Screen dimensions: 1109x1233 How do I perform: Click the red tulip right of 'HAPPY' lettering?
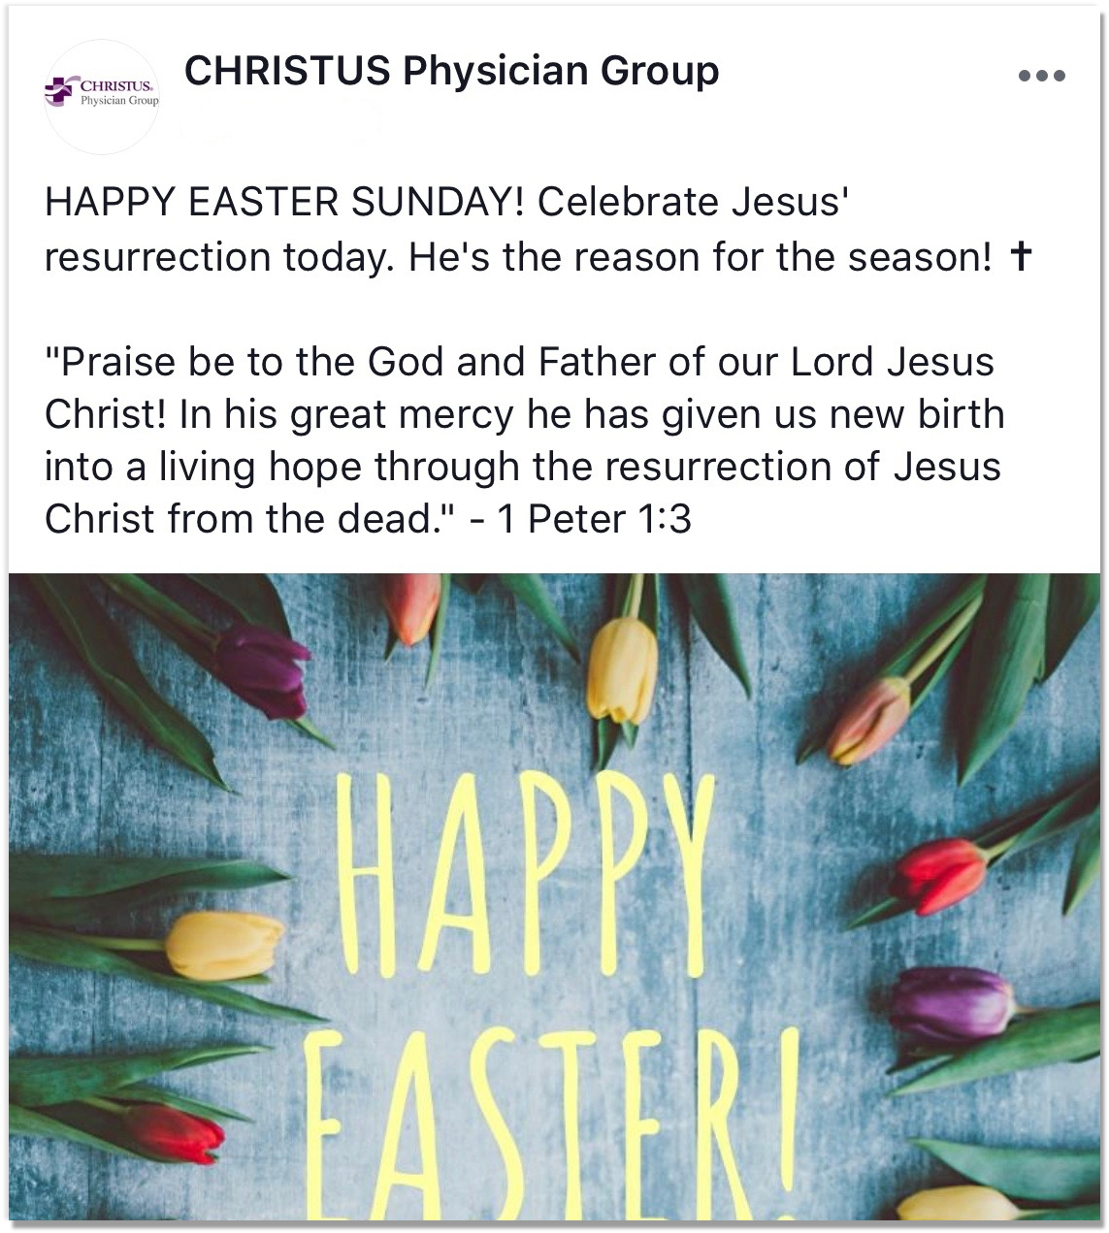coord(937,875)
